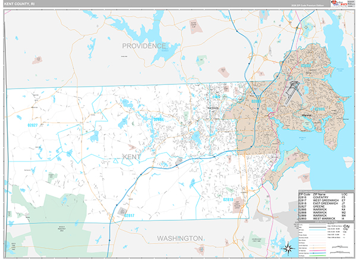
Task: Click the ZIP index locator table title bar
Action: point(326,191)
